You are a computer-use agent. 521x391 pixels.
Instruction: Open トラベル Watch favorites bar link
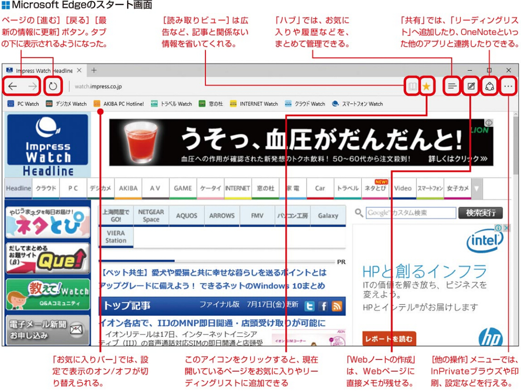point(171,104)
